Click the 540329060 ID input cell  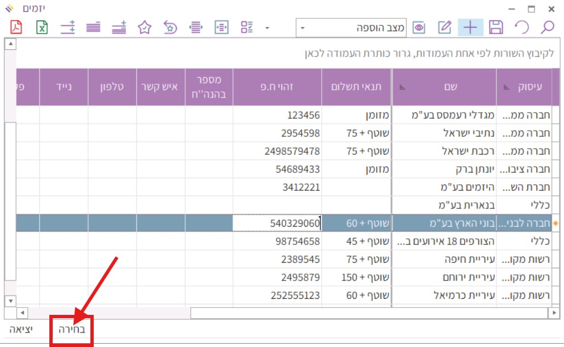(277, 223)
